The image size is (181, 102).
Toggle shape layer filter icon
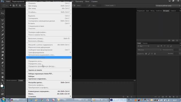tap(168, 46)
